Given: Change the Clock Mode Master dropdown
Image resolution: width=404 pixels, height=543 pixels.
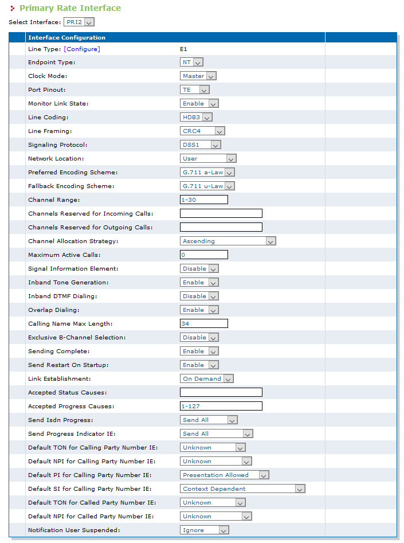Looking at the screenshot, I should coord(198,76).
